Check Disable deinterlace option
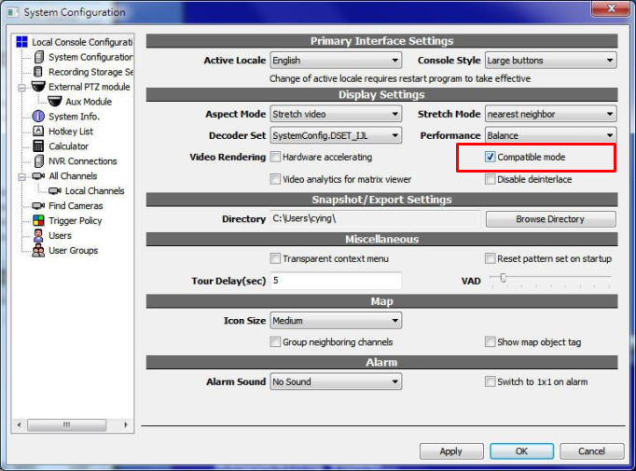636x471 pixels. (490, 179)
